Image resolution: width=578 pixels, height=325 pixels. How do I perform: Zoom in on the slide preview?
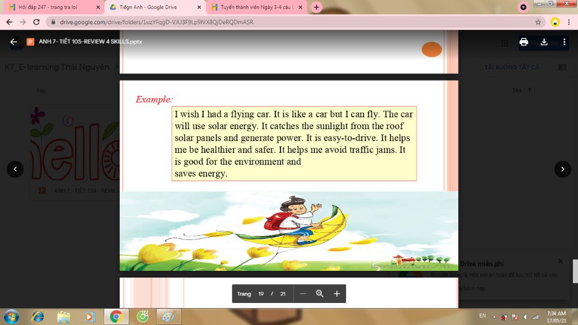(336, 293)
